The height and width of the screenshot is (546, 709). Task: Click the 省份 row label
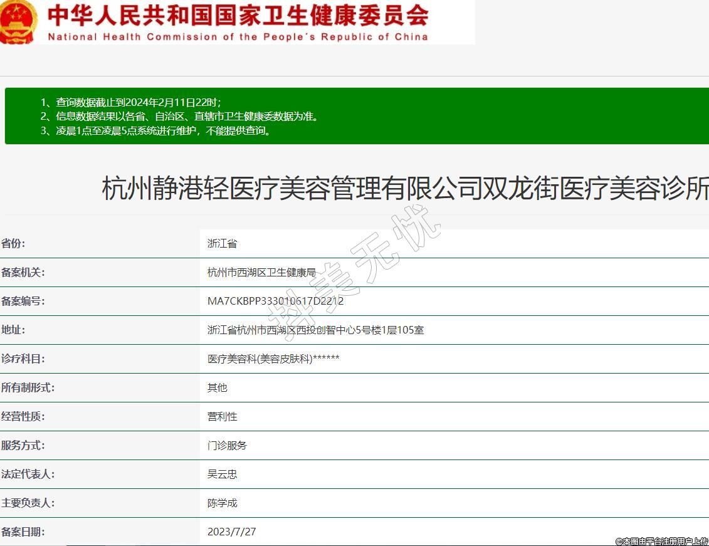[x=14, y=244]
